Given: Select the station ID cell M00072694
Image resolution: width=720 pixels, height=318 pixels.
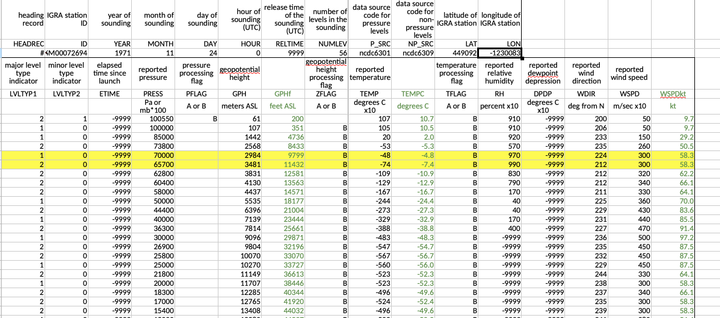Looking at the screenshot, I should coord(68,52).
